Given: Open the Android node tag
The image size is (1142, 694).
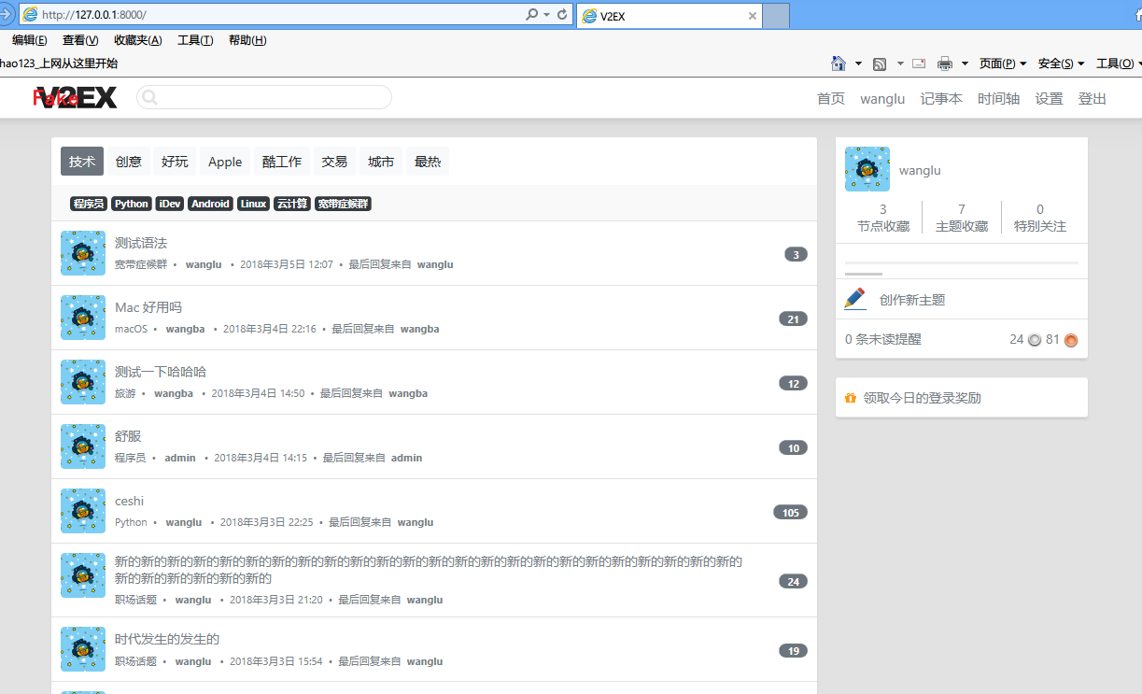Looking at the screenshot, I should [x=211, y=204].
